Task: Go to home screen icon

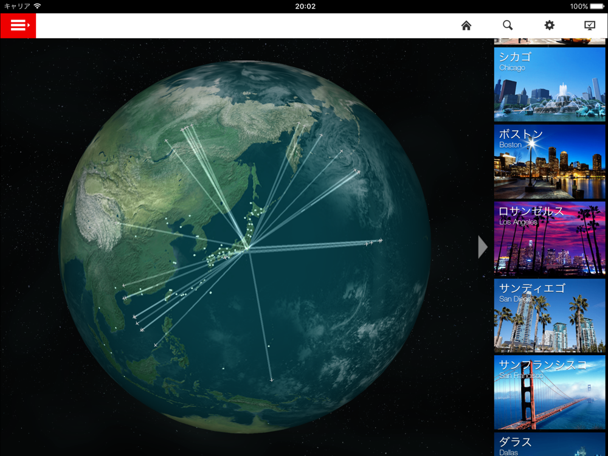Action: click(466, 26)
